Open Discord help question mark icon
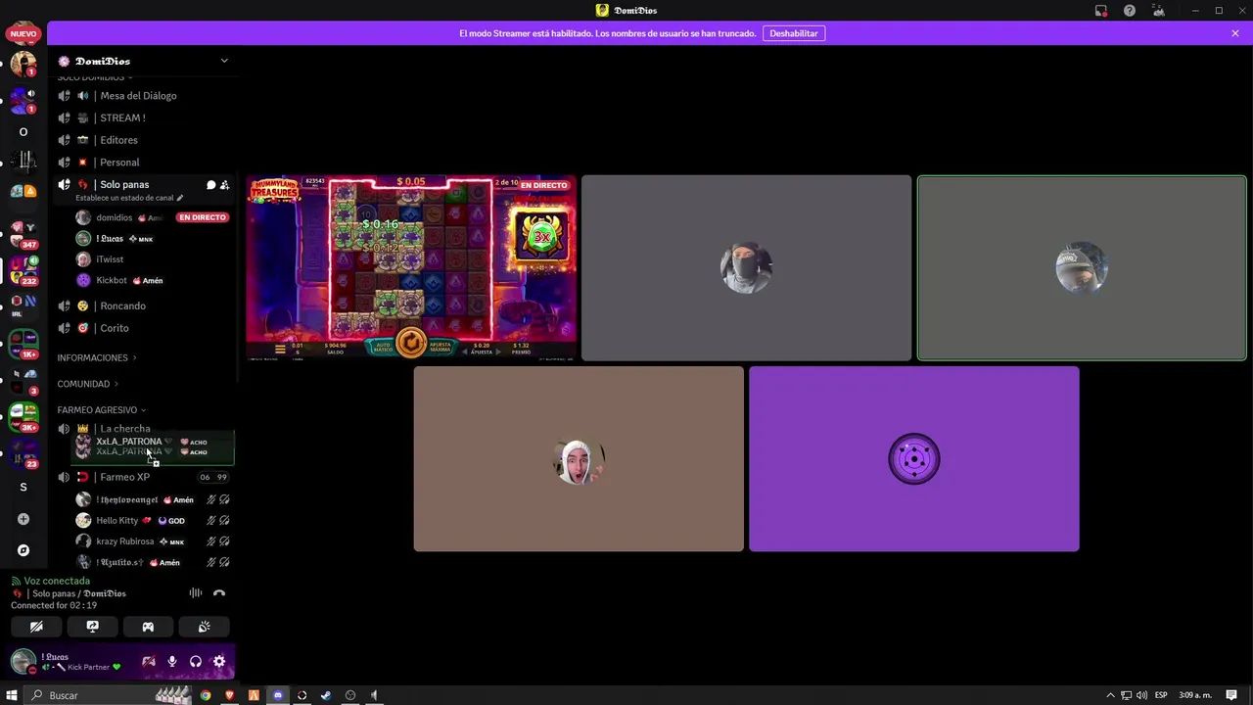This screenshot has width=1253, height=705. pos(1130,11)
